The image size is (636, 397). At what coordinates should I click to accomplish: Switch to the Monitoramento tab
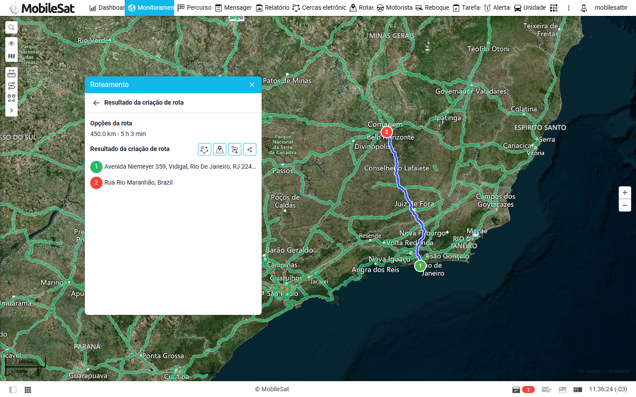pos(149,8)
